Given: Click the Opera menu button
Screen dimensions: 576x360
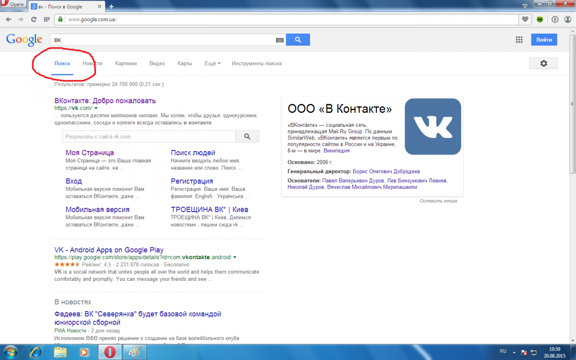Looking at the screenshot, I should pos(13,5).
